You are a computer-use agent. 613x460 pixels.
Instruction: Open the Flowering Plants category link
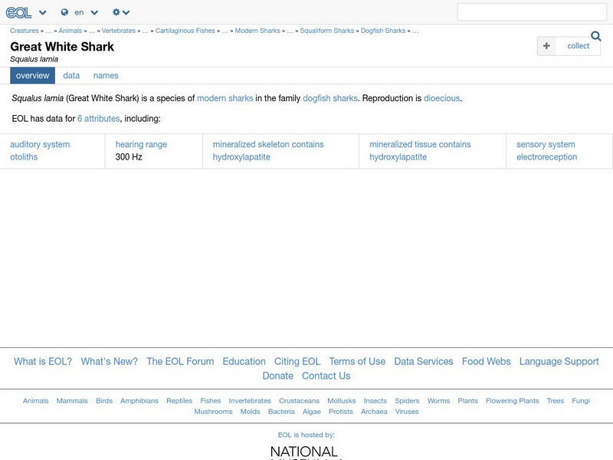coord(512,400)
